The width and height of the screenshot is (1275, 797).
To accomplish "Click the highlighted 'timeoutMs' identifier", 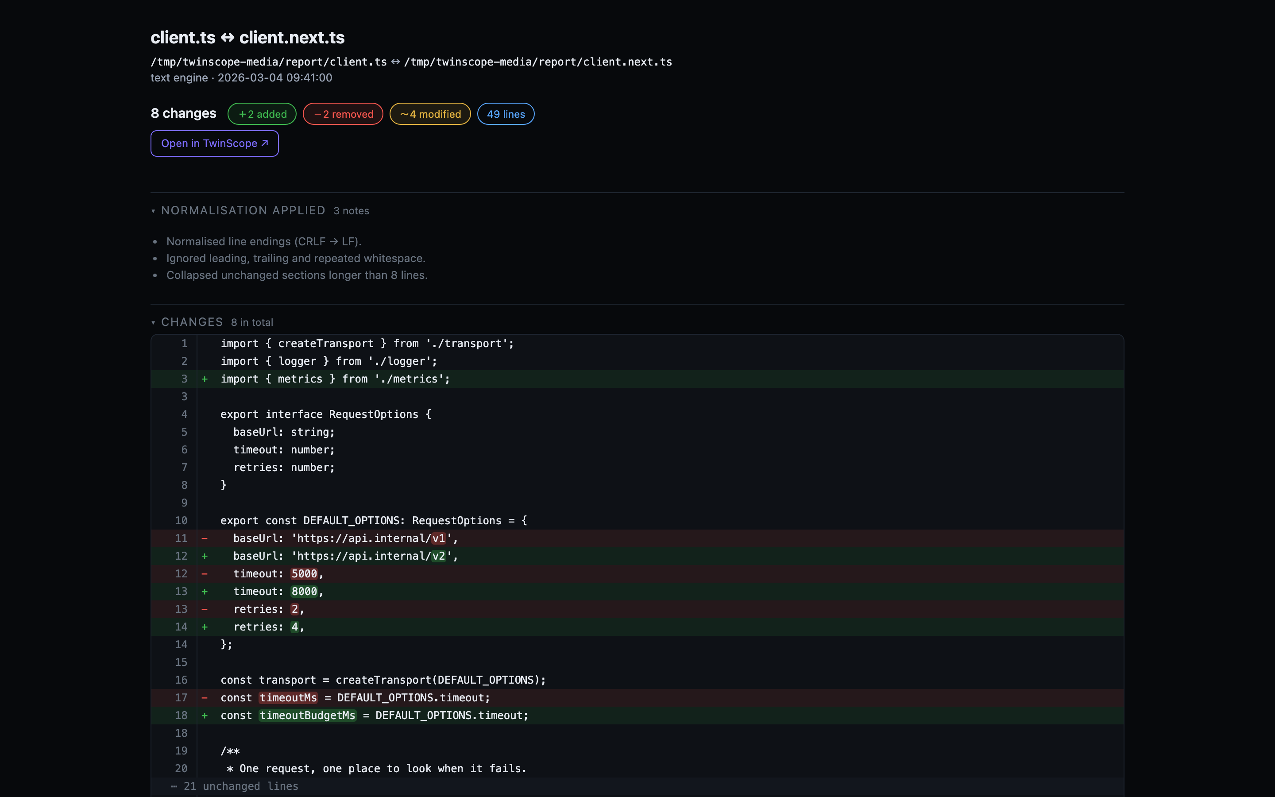I will [288, 698].
